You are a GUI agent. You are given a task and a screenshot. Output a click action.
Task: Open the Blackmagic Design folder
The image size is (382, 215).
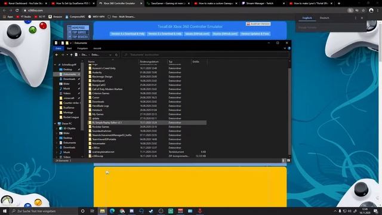102,76
